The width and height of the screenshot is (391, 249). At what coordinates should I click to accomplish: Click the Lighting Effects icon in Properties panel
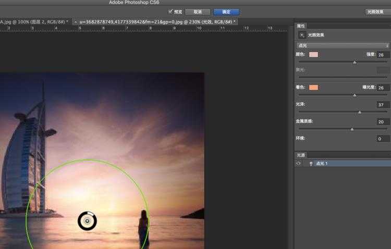(x=302, y=35)
